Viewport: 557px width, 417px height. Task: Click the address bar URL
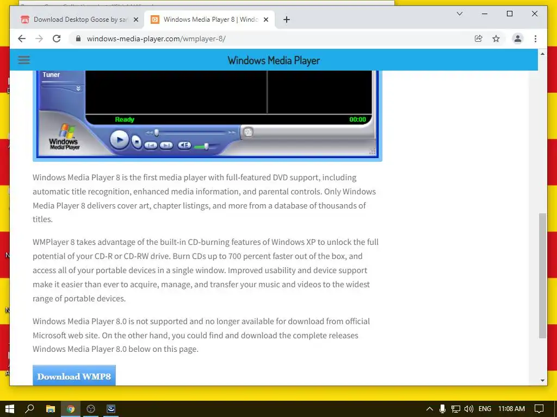pyautogui.click(x=156, y=39)
